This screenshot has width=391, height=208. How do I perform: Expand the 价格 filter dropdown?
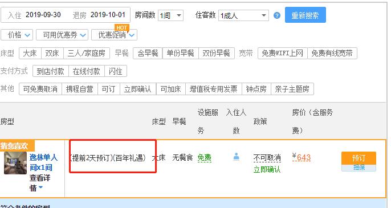coord(17,35)
